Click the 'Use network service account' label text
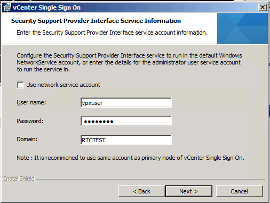This screenshot has width=270, height=203. tap(63, 85)
